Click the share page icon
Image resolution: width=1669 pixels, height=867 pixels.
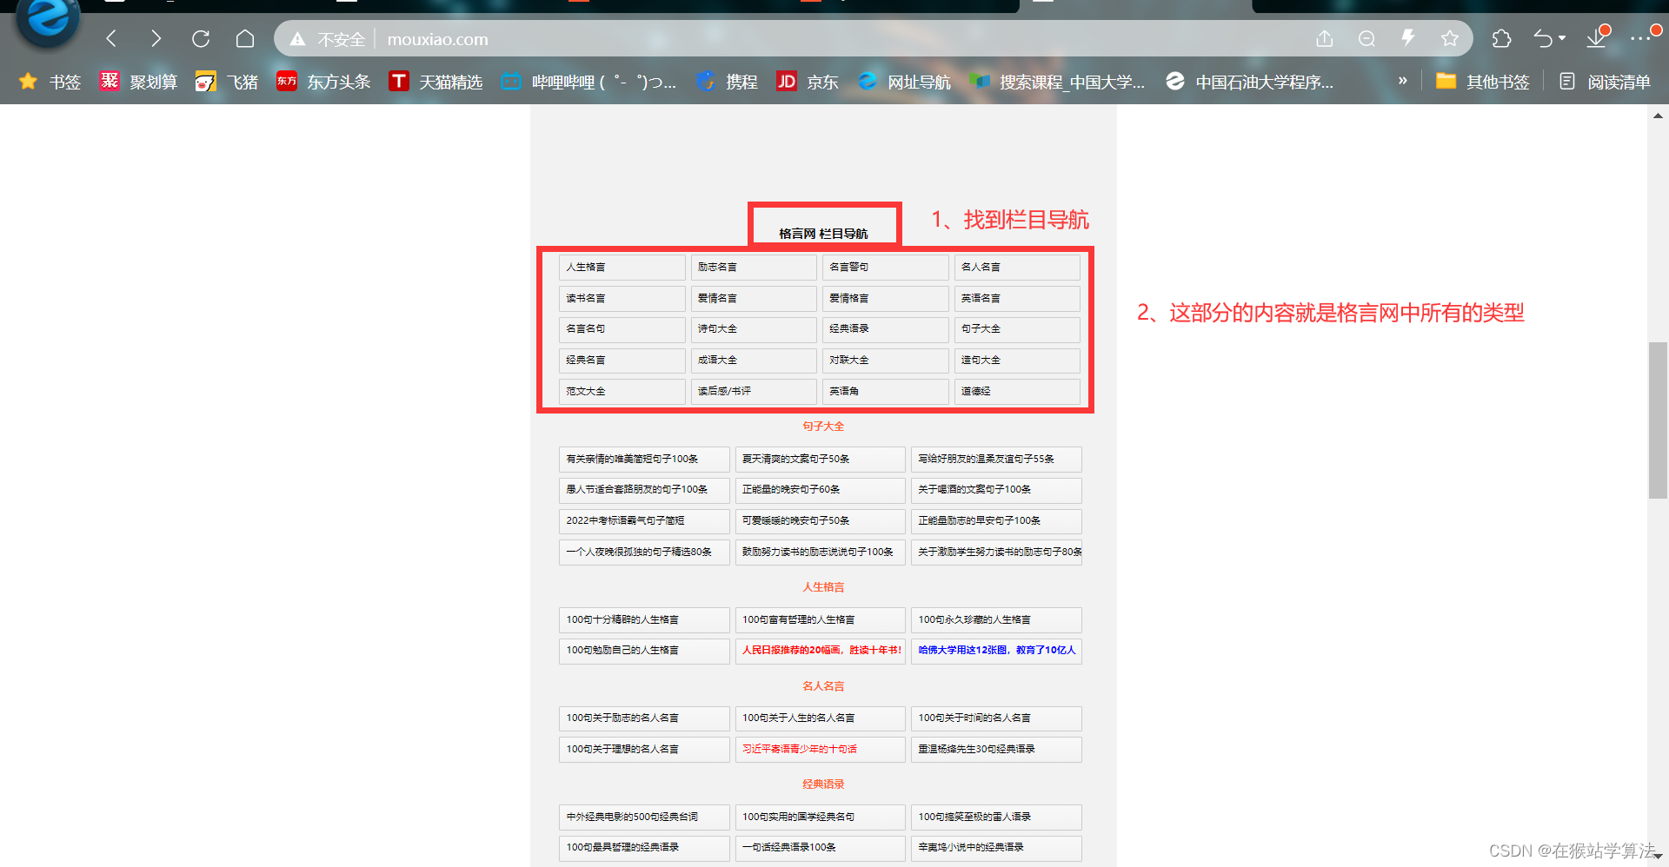(1324, 38)
